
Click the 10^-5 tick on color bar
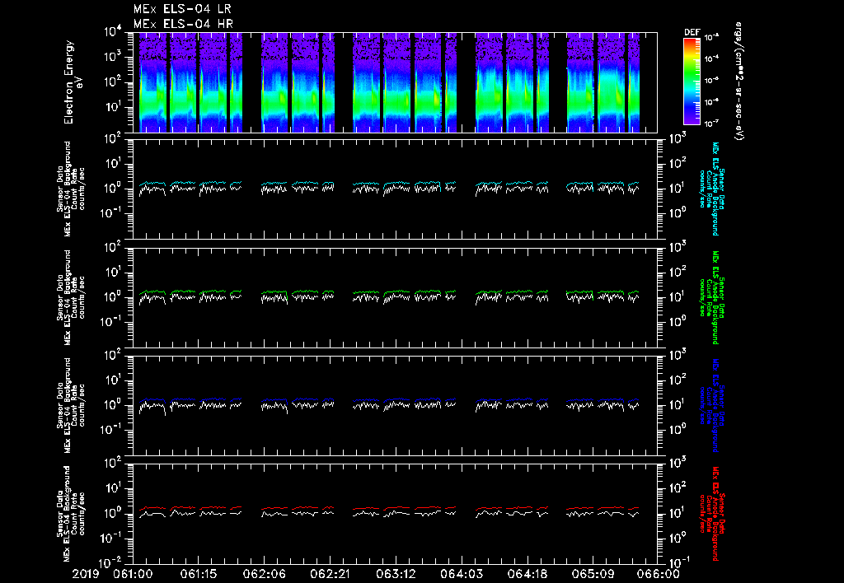[711, 81]
